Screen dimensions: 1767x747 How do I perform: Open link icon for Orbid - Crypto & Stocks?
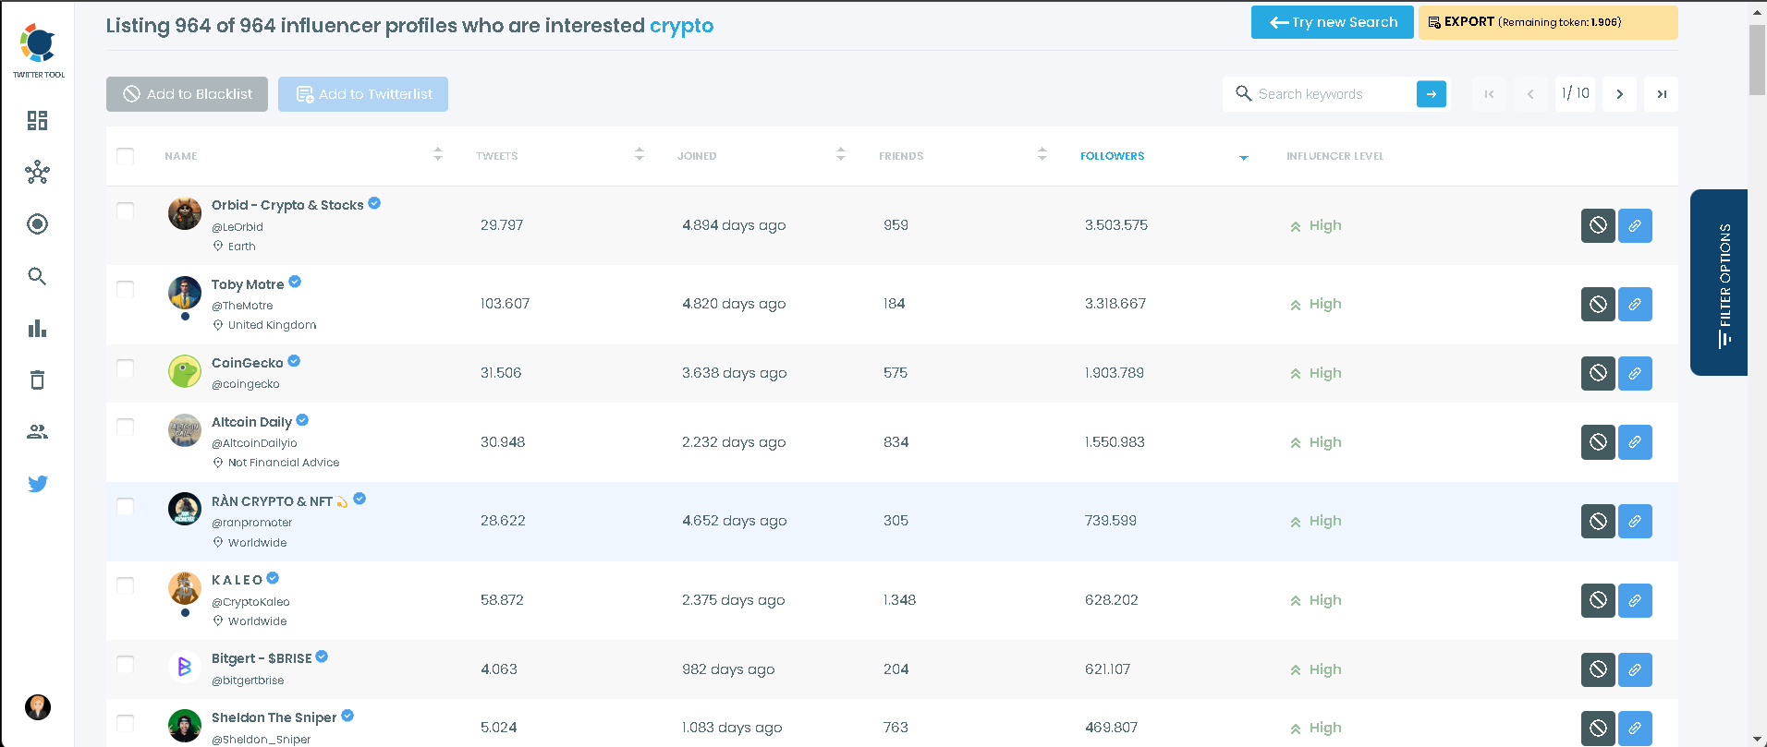pyautogui.click(x=1635, y=225)
